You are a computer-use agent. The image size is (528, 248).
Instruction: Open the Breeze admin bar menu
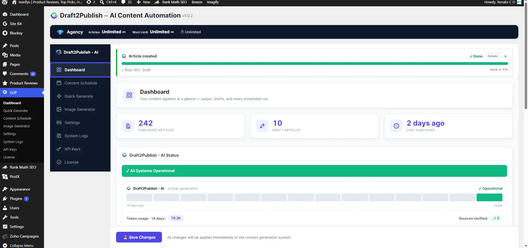tap(197, 2)
